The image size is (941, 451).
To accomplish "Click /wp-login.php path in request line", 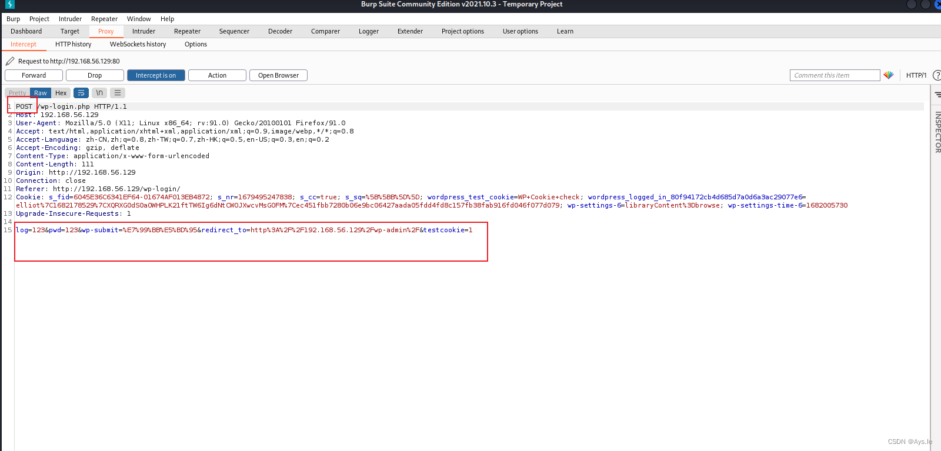I will tap(63, 106).
